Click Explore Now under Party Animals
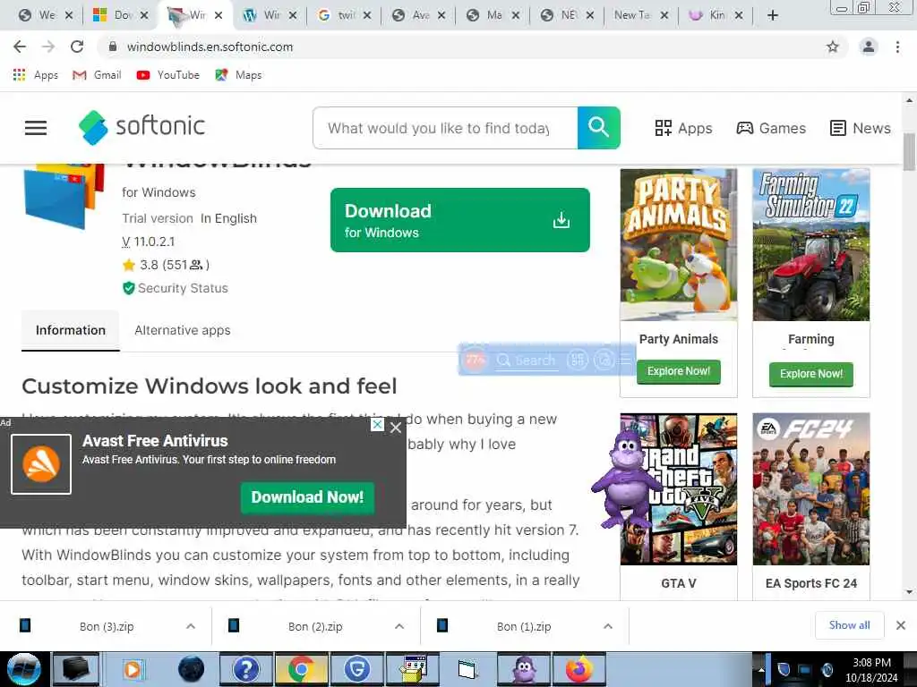This screenshot has width=917, height=687. 679,371
